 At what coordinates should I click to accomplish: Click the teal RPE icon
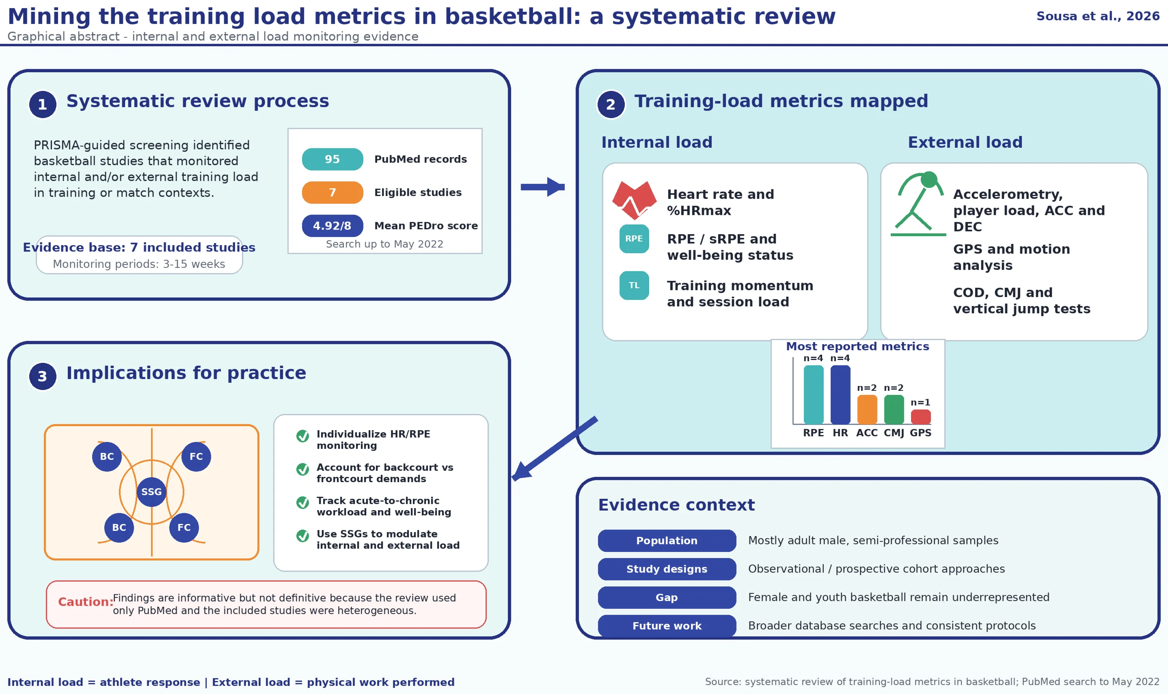(x=634, y=239)
